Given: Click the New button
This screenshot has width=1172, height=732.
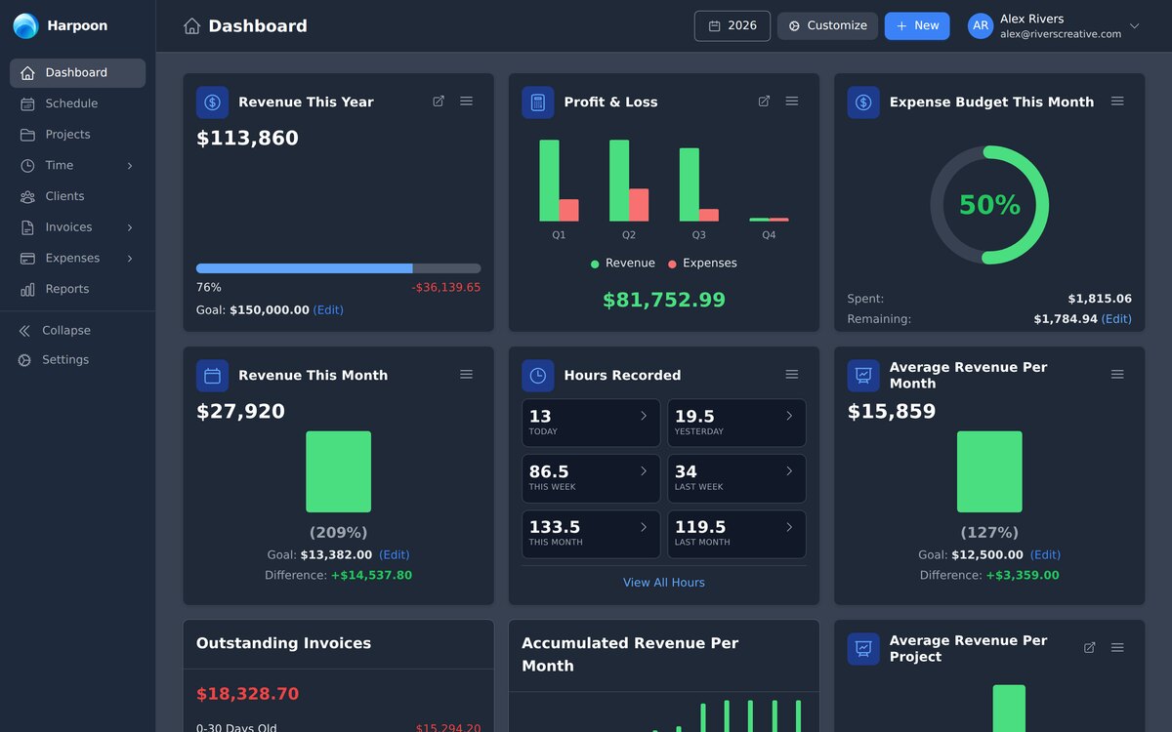Looking at the screenshot, I should point(917,26).
